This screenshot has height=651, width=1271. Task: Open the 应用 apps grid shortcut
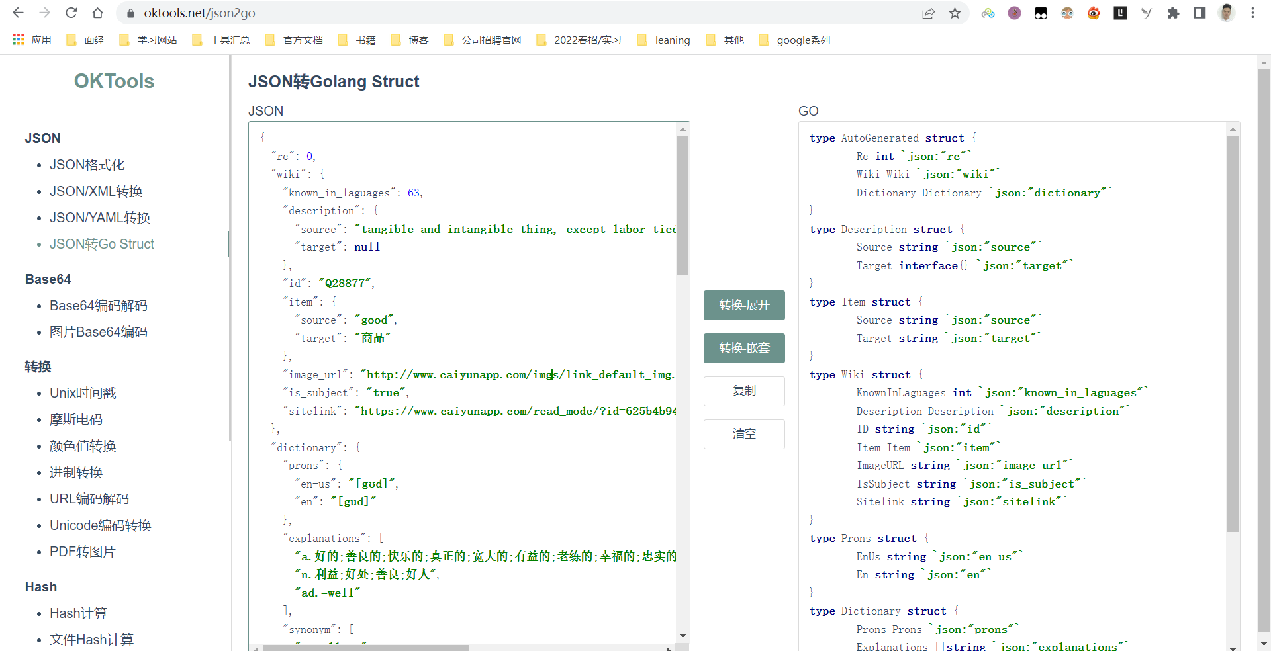pos(32,40)
